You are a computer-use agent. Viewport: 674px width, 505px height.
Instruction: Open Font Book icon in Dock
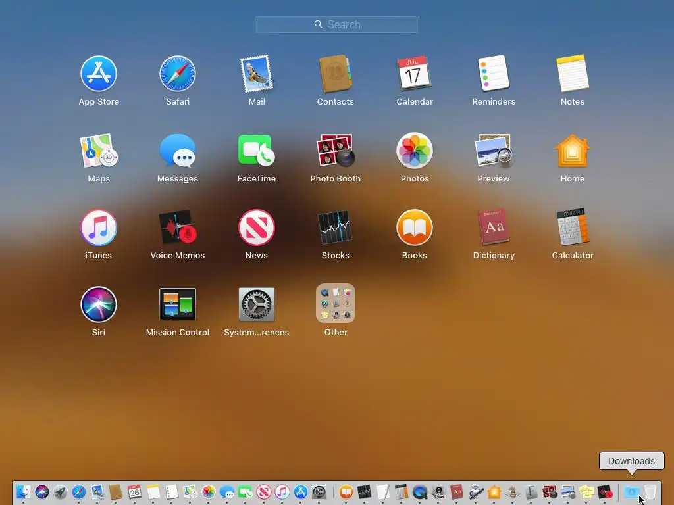pos(531,492)
